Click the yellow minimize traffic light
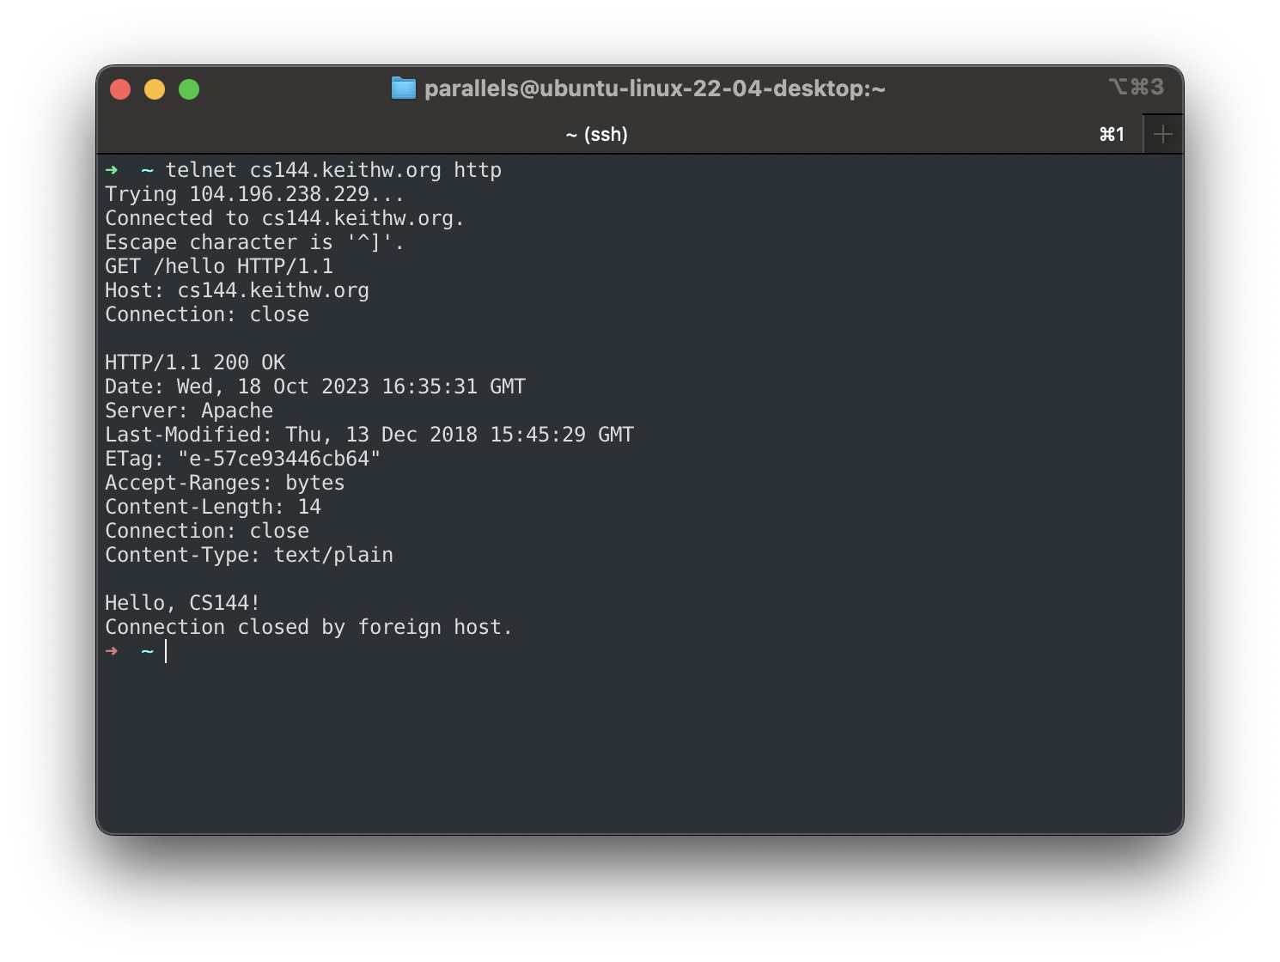This screenshot has width=1280, height=962. [155, 88]
